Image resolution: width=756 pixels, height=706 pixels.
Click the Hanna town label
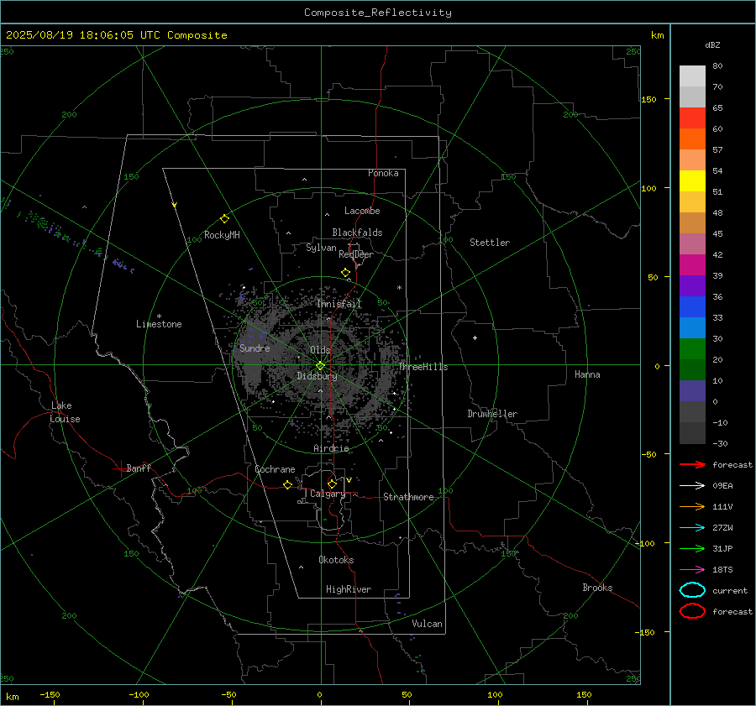(x=587, y=374)
